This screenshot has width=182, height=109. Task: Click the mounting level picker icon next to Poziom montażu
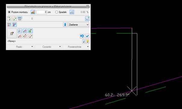(33, 12)
